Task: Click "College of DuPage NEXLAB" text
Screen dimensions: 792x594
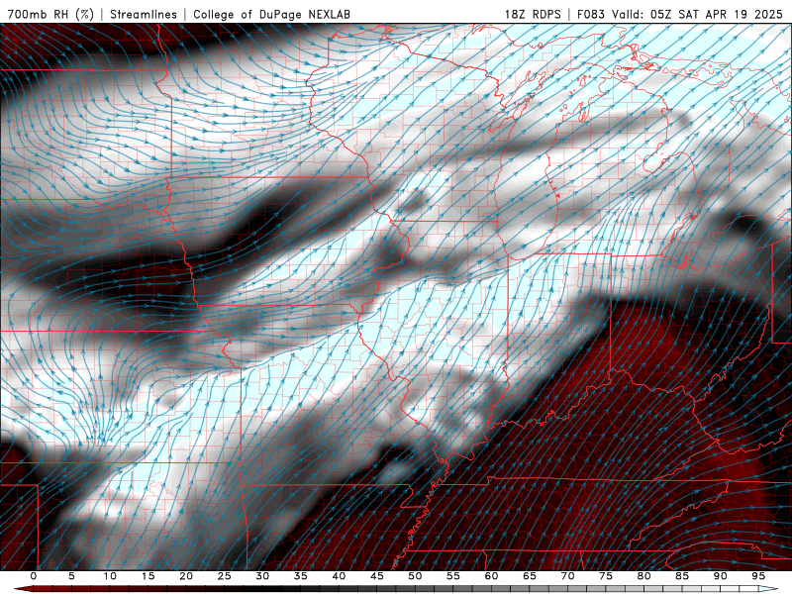Action: [271, 14]
